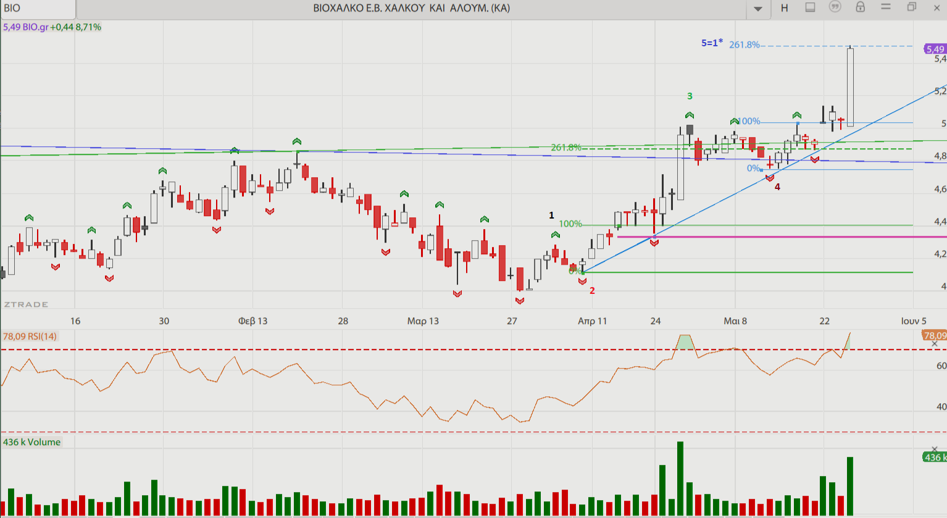Select the magenta horizontal support line
947x518 pixels.
pos(782,236)
